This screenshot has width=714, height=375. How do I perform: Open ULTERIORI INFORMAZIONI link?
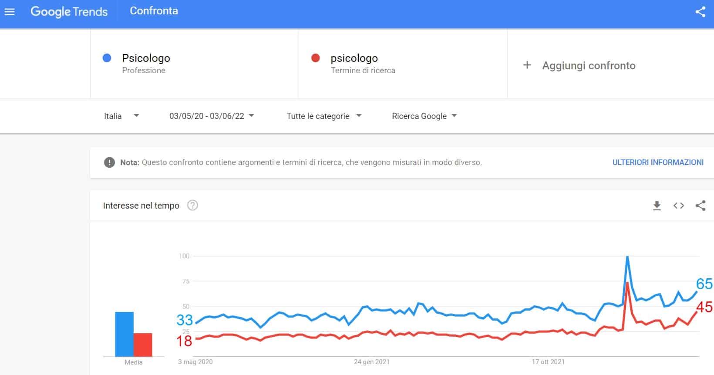click(658, 162)
